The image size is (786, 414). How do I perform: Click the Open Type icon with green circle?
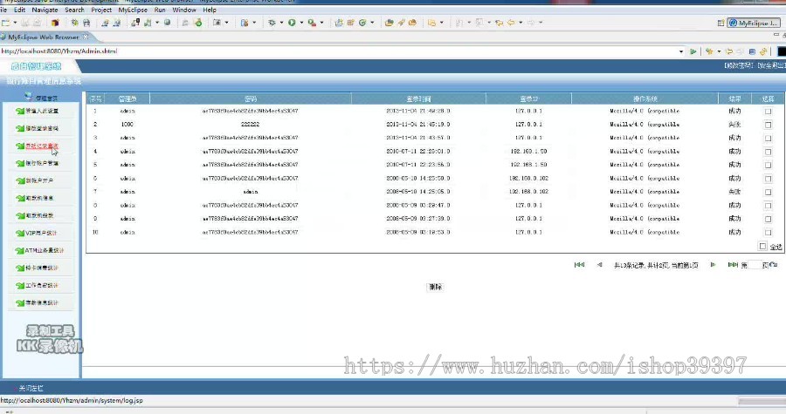(x=362, y=23)
